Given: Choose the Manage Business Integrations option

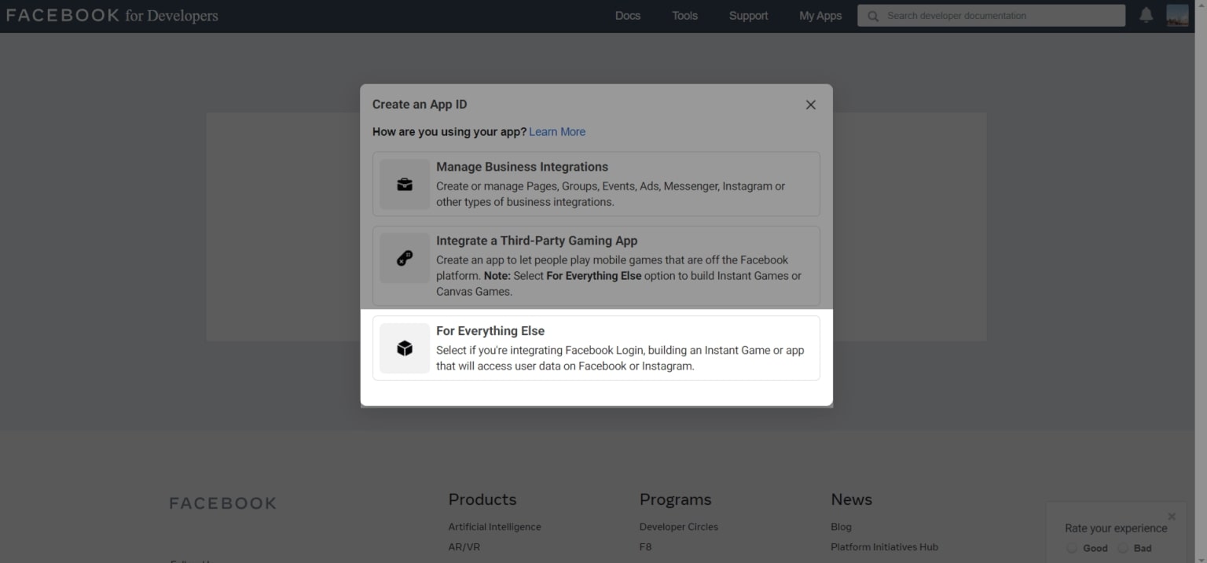Looking at the screenshot, I should [x=596, y=184].
